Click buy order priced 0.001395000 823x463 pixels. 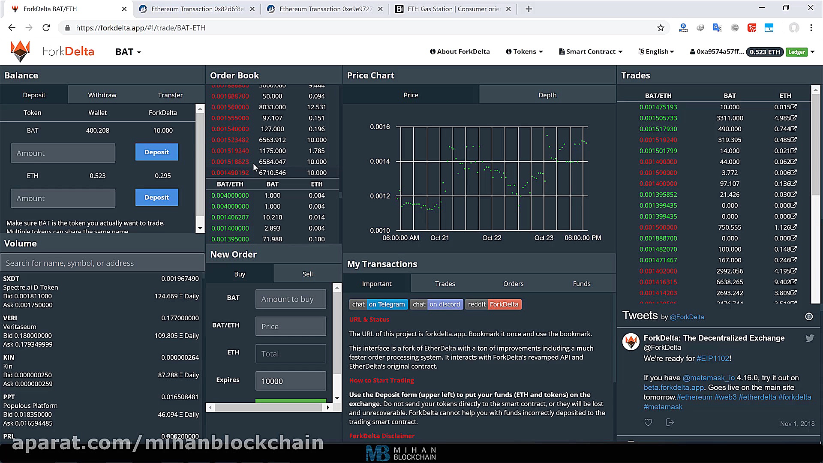273,239
